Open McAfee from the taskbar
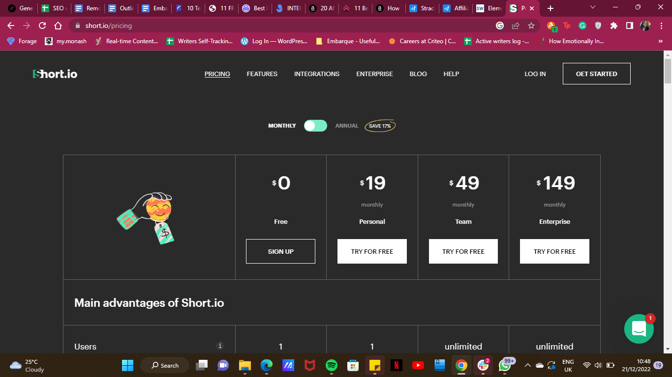Image resolution: width=672 pixels, height=377 pixels. (x=309, y=365)
